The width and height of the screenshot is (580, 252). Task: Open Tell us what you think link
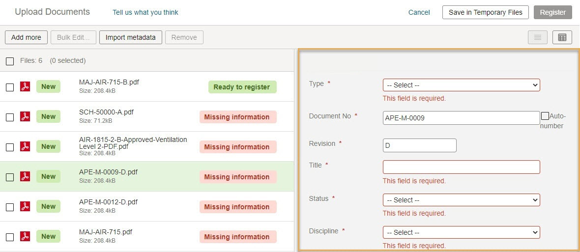tap(145, 13)
